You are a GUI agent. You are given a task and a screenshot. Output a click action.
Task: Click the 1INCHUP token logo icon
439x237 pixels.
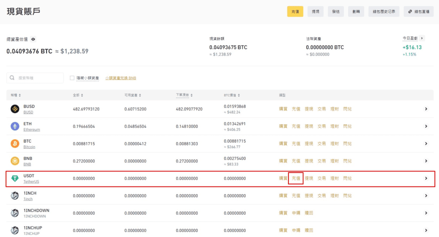tap(15, 230)
